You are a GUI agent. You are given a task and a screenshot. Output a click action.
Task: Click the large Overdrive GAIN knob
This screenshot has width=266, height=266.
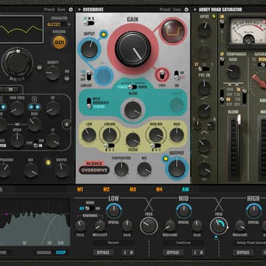click(x=133, y=49)
